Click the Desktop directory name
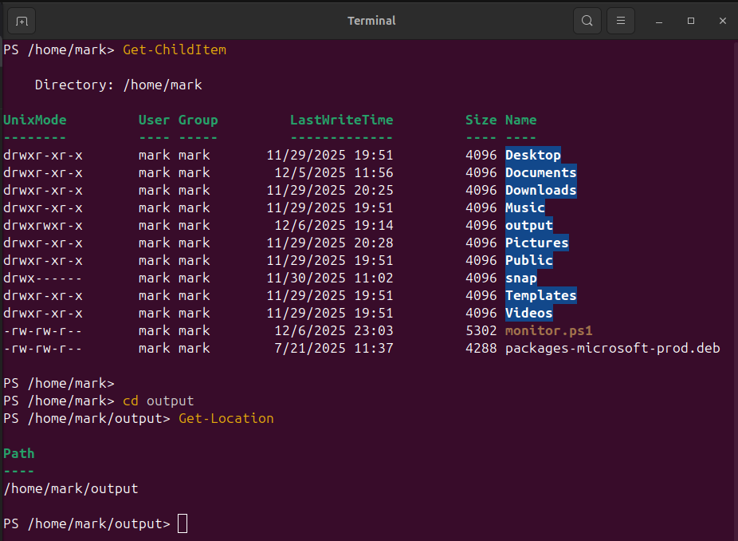The height and width of the screenshot is (541, 738). coord(532,155)
